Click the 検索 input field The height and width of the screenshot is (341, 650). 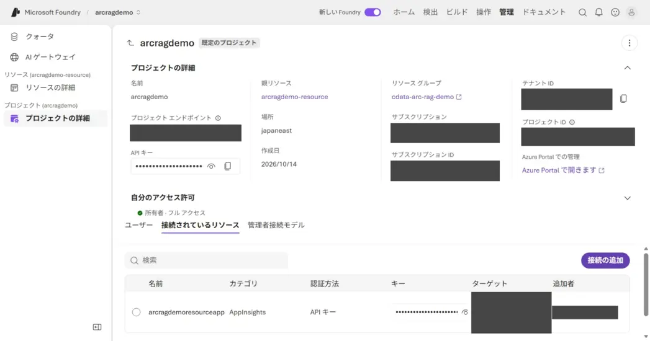(207, 260)
